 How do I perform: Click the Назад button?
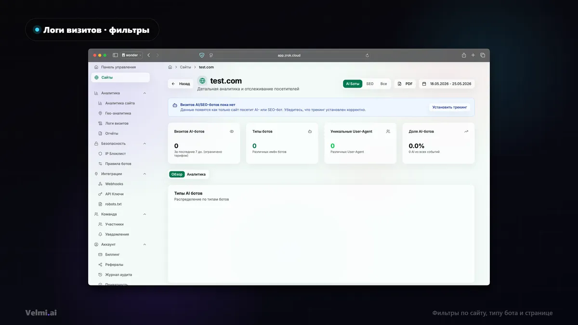(181, 84)
